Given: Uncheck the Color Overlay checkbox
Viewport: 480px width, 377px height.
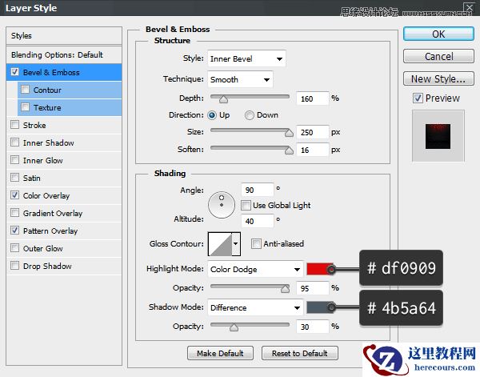Looking at the screenshot, I should pos(15,195).
